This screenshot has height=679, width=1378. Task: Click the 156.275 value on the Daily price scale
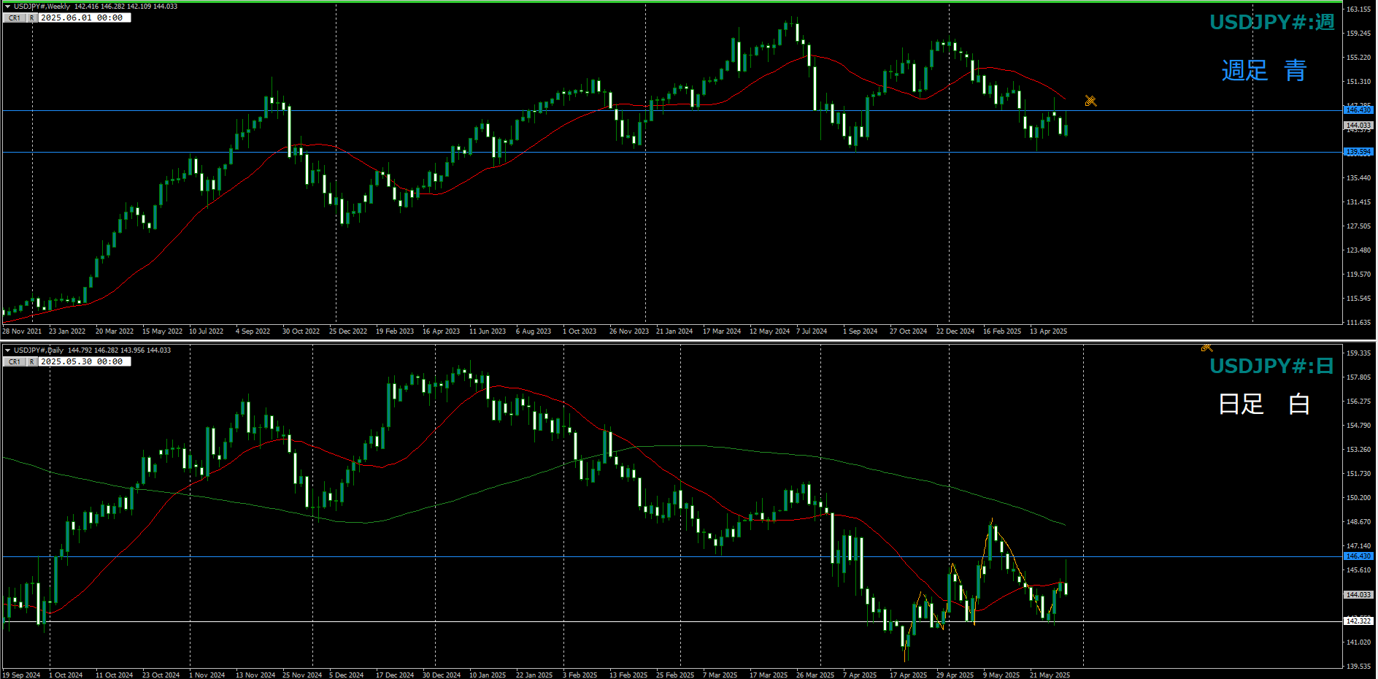coord(1358,402)
